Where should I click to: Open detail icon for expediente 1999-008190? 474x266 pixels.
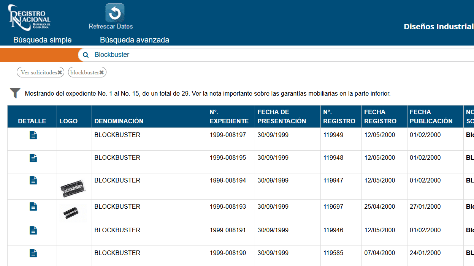point(33,252)
